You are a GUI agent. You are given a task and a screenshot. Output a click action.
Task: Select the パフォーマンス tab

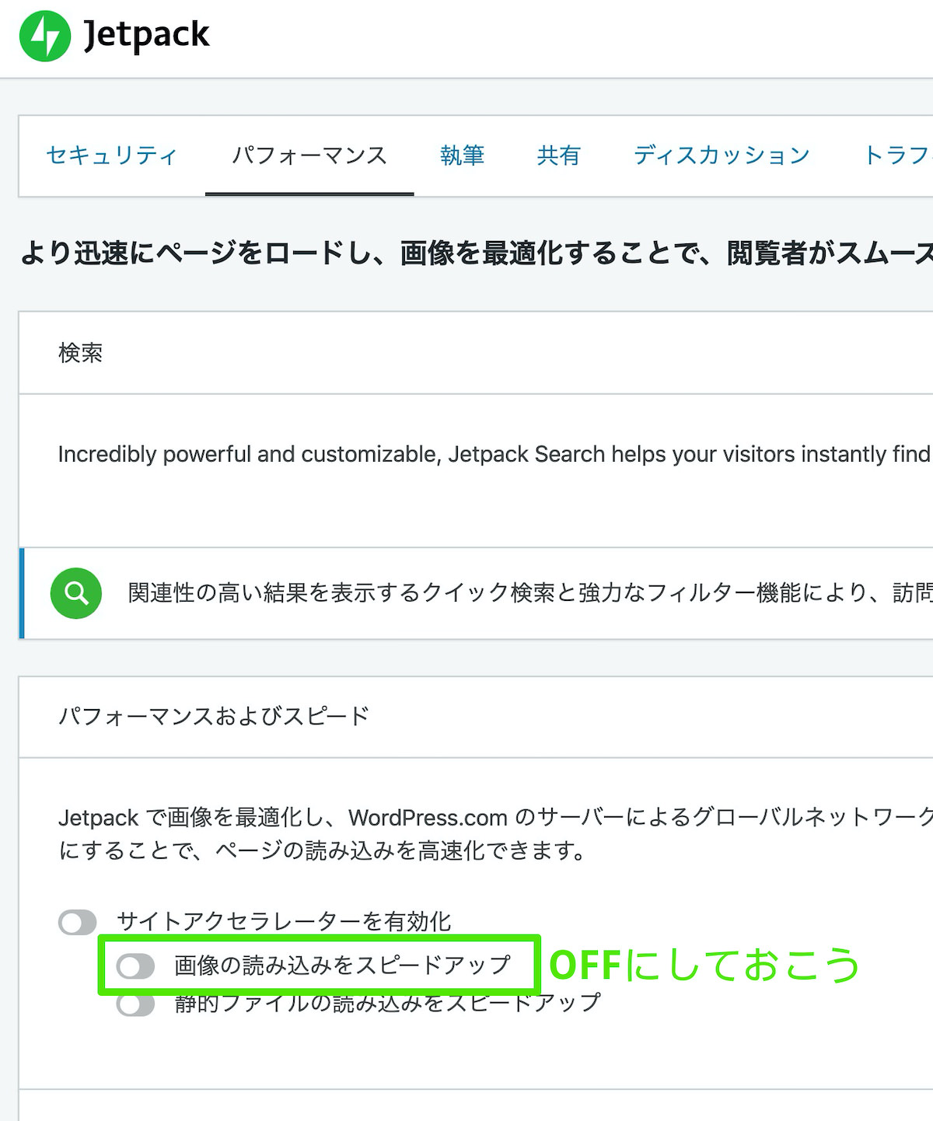coord(309,155)
